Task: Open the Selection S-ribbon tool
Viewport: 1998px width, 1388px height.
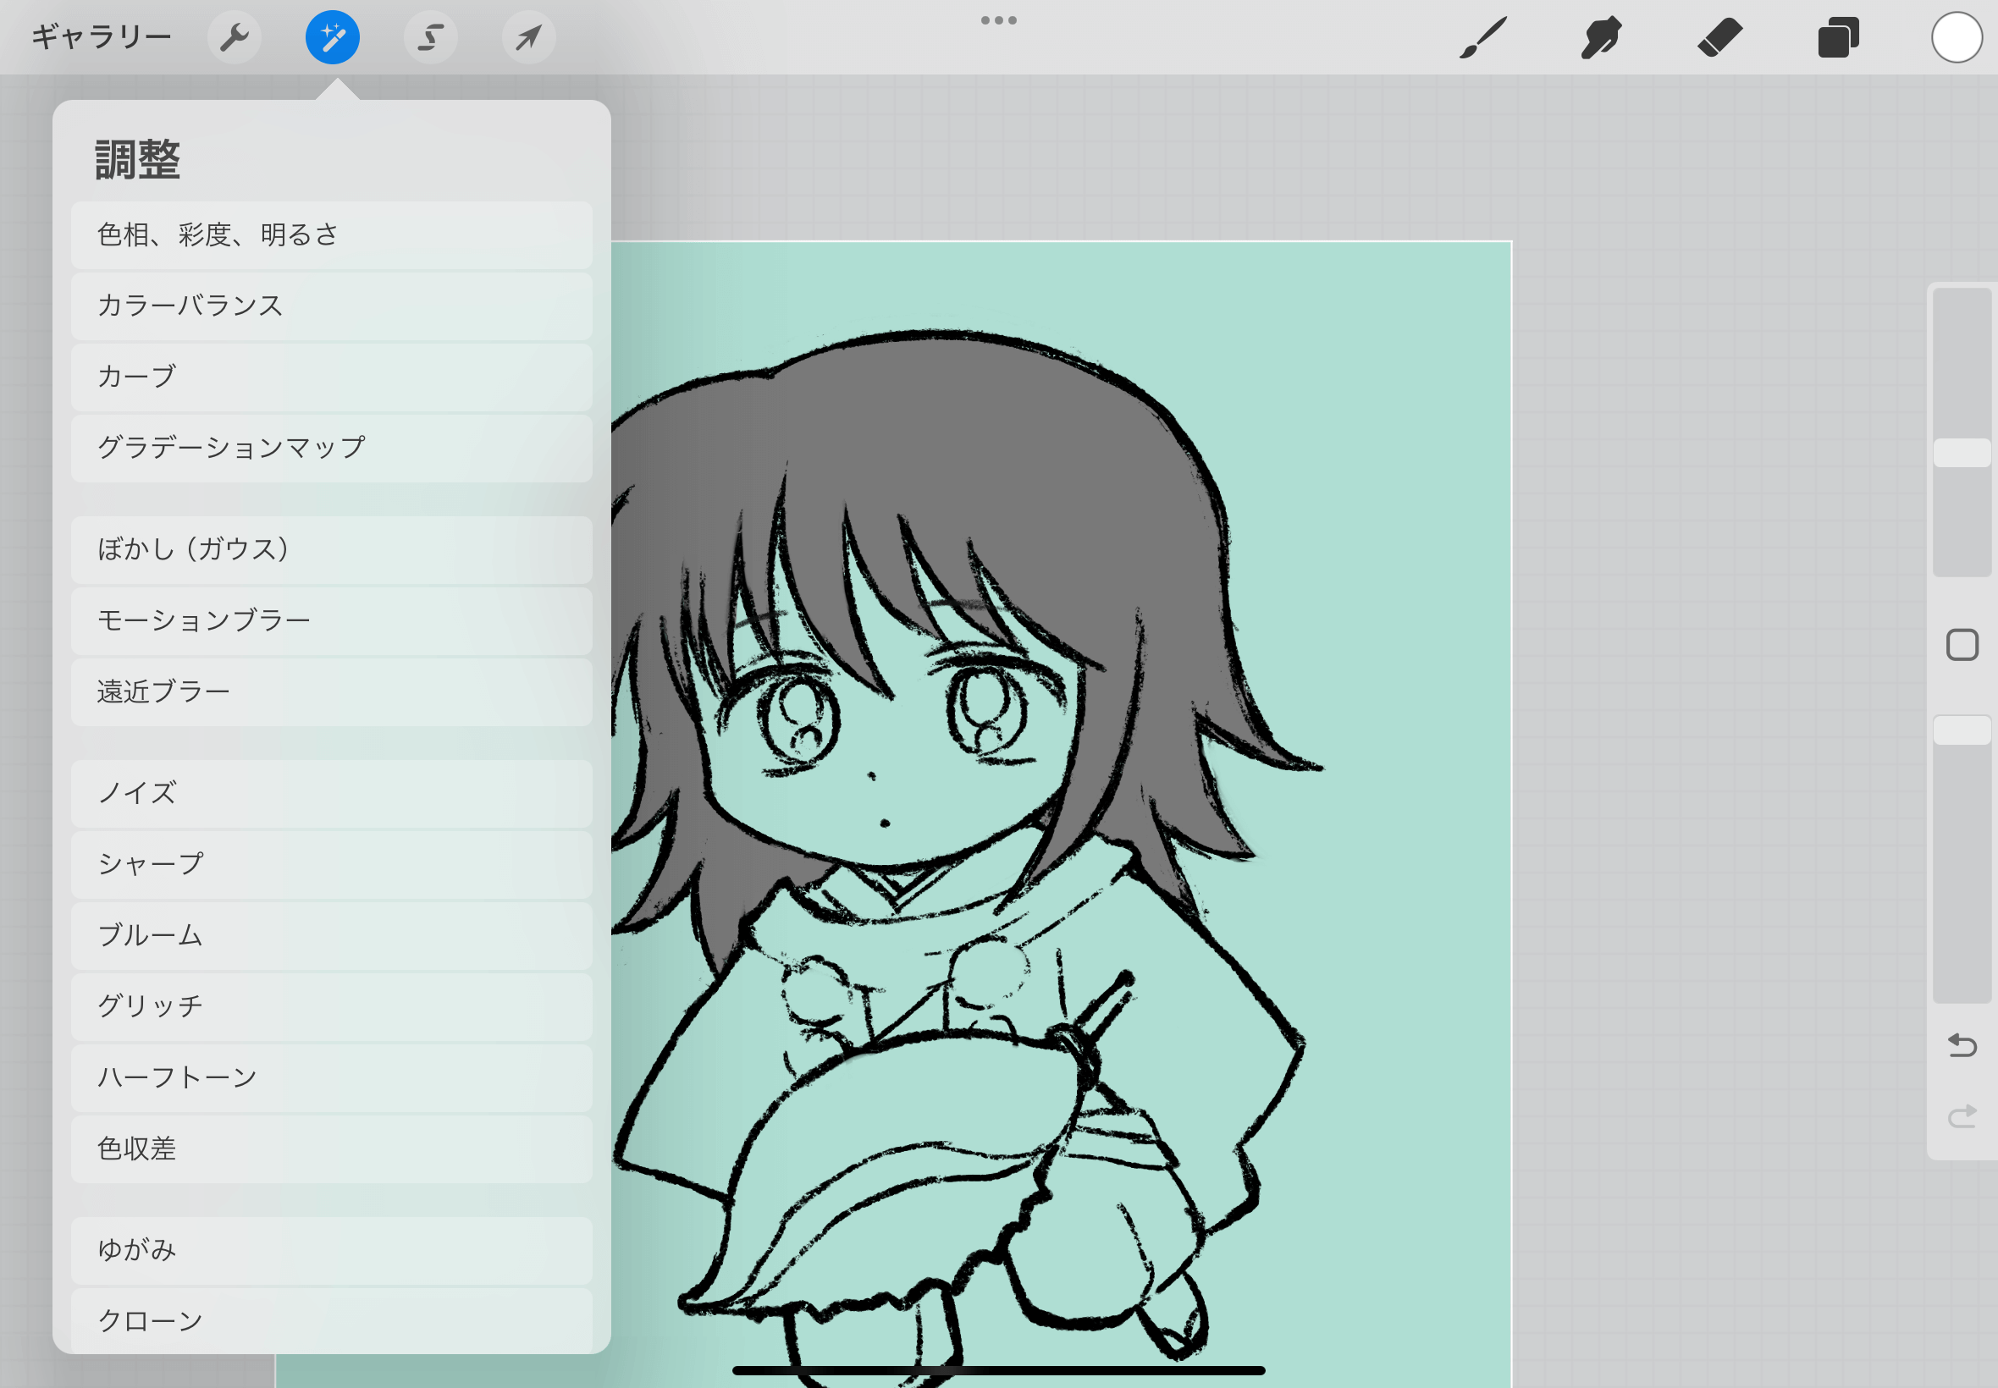Action: point(431,37)
